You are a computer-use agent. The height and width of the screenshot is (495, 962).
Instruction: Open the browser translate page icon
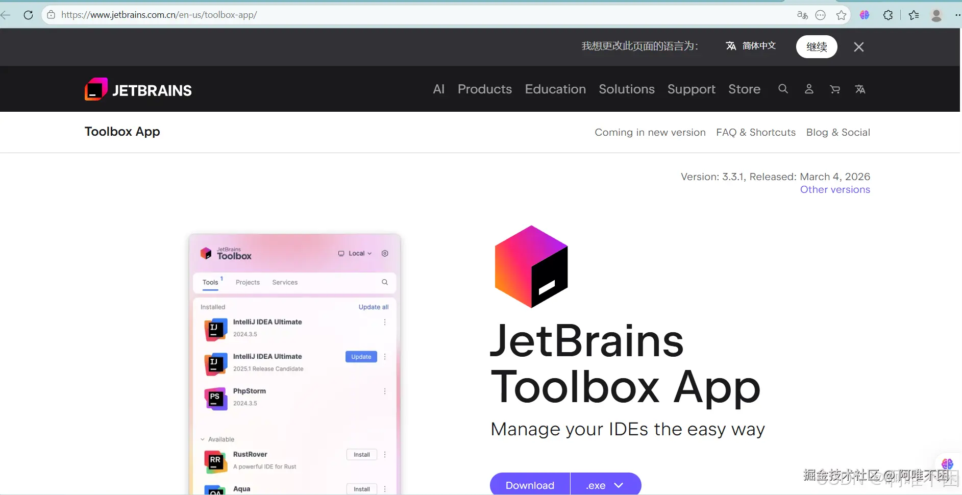tap(802, 15)
